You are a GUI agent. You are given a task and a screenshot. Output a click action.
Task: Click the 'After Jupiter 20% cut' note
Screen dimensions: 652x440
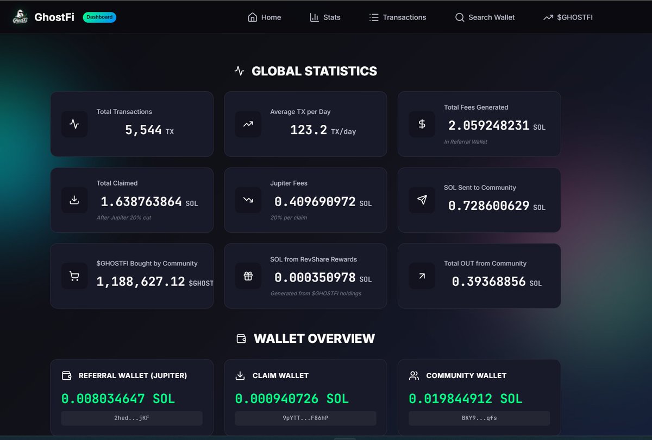click(125, 218)
